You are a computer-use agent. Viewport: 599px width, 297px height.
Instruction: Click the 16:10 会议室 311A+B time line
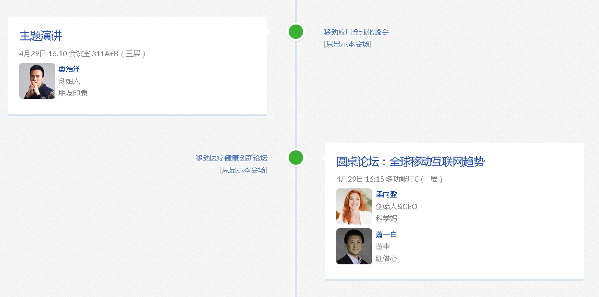tap(82, 53)
